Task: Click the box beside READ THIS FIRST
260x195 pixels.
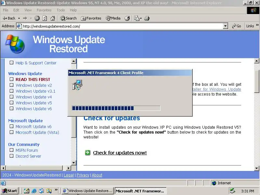Action: coord(11,79)
